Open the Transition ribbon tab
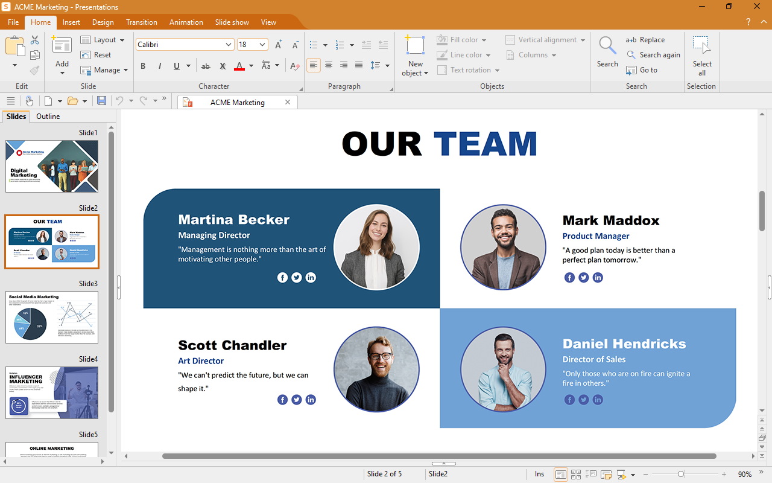 tap(141, 22)
